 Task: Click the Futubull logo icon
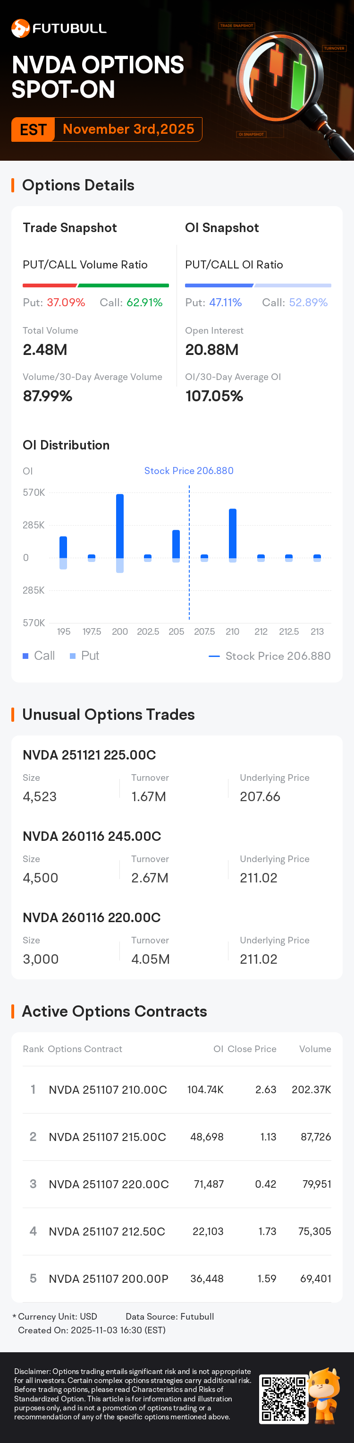click(21, 28)
